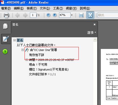Click the PDF document page preview
118x105 pixels.
click(x=109, y=77)
